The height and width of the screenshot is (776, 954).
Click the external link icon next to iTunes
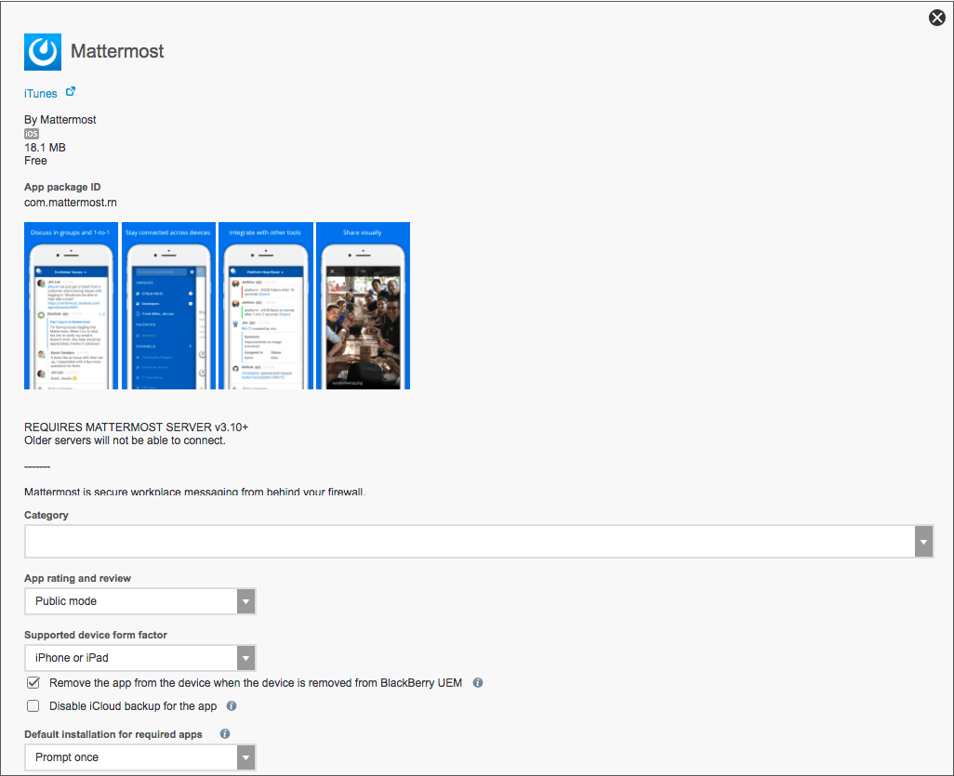pyautogui.click(x=71, y=91)
